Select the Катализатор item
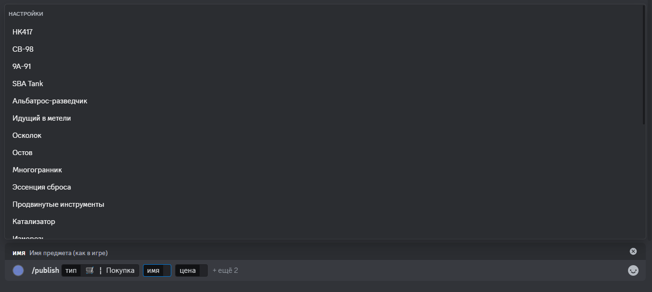This screenshot has width=652, height=292. pos(324,222)
